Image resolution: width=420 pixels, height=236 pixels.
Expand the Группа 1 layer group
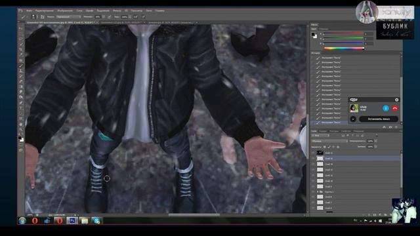click(318, 192)
